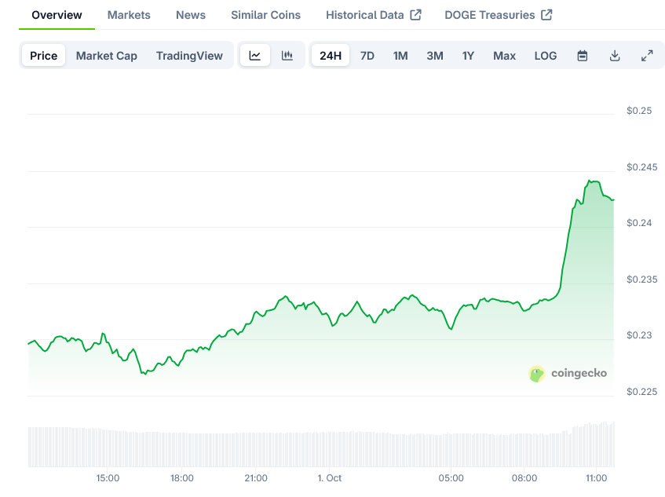View the Similar Coins tab

(265, 15)
